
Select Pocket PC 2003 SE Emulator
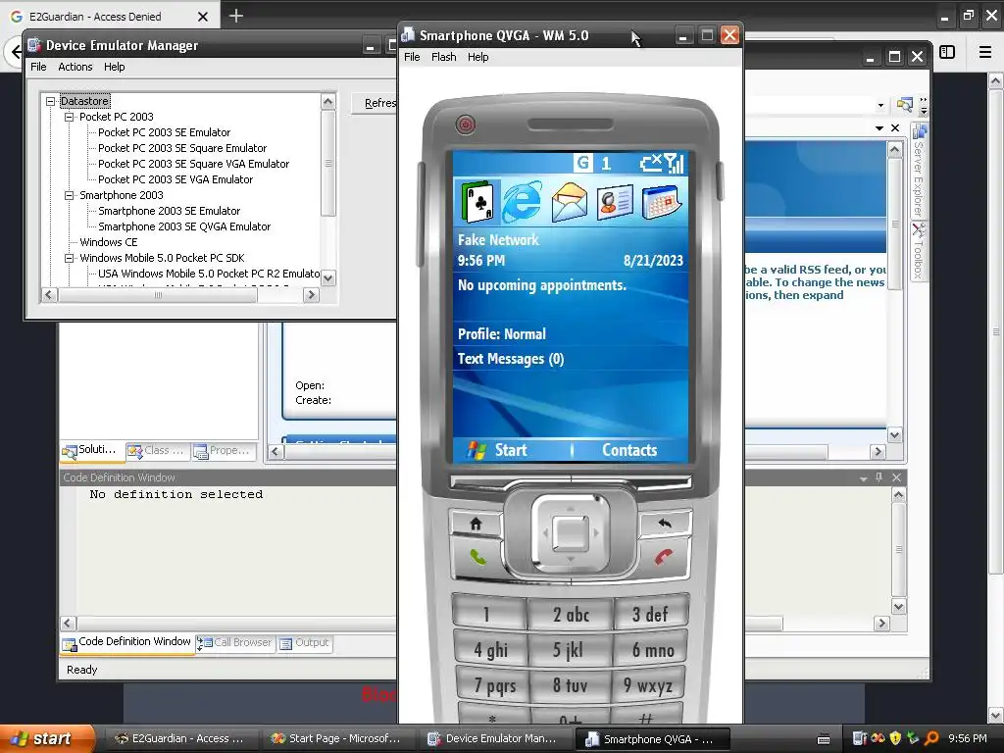pyautogui.click(x=164, y=132)
